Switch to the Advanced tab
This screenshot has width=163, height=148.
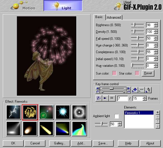pos(114,18)
